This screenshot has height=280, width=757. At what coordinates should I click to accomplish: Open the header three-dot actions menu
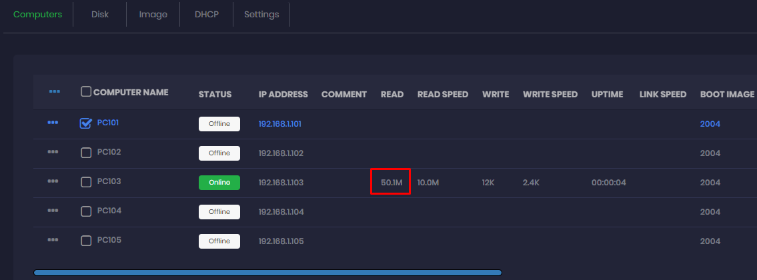pos(55,91)
